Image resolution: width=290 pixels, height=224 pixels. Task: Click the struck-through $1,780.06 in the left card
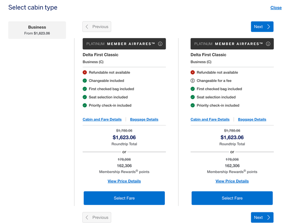pos(124,131)
